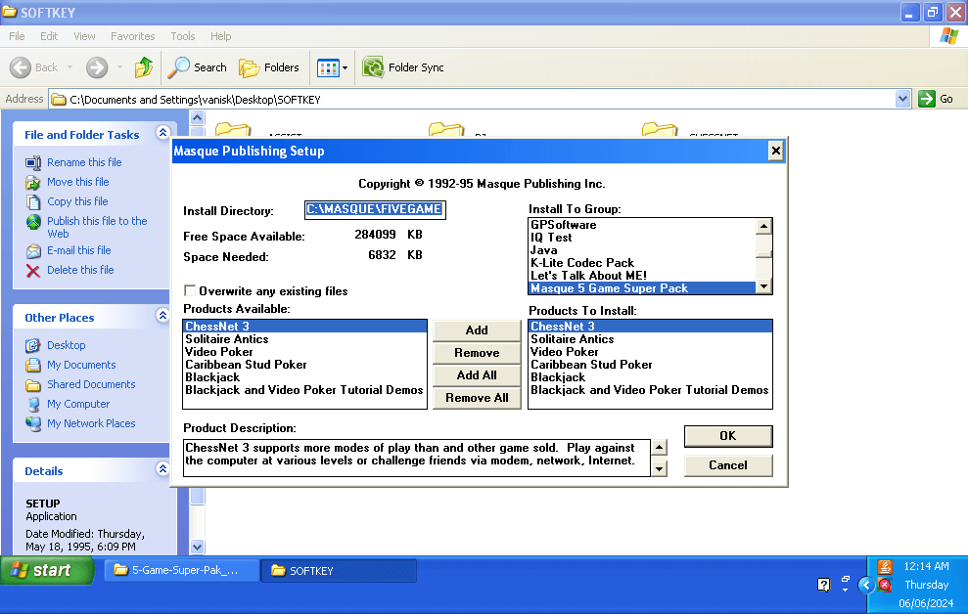Click the address bar path field
Image resolution: width=968 pixels, height=614 pixels.
coord(473,100)
